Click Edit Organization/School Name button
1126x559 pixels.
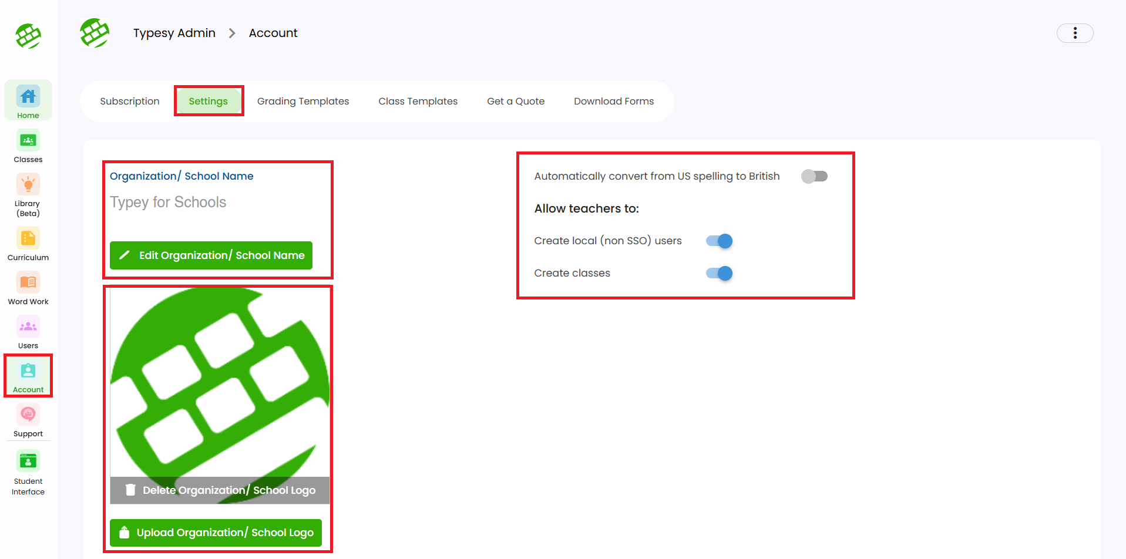coord(211,255)
